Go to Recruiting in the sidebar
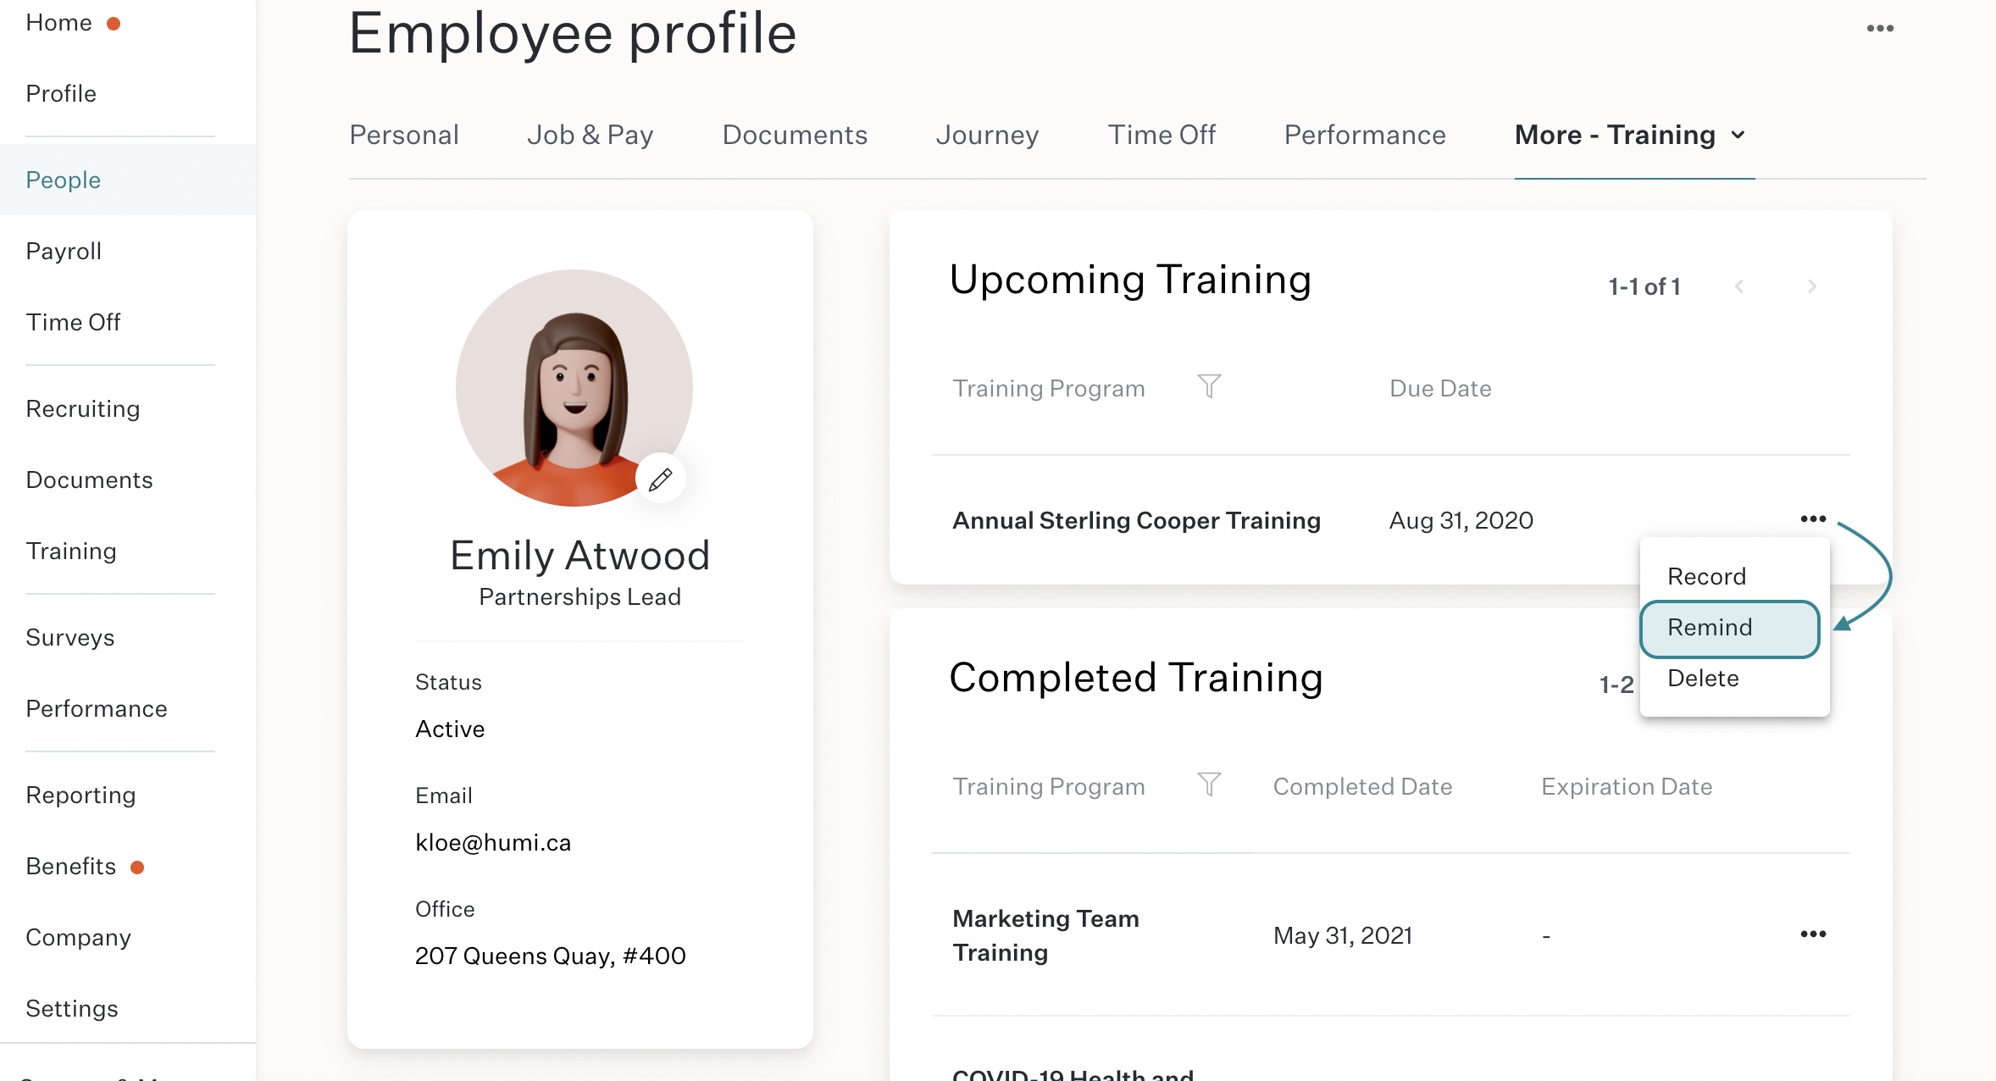Screen dimensions: 1996x1081 pos(82,409)
